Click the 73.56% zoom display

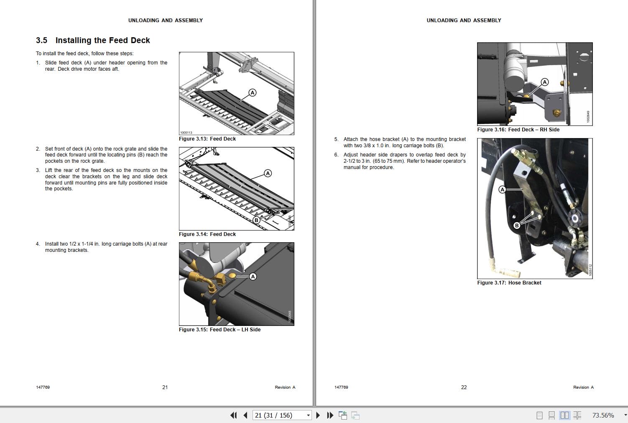tap(602, 415)
